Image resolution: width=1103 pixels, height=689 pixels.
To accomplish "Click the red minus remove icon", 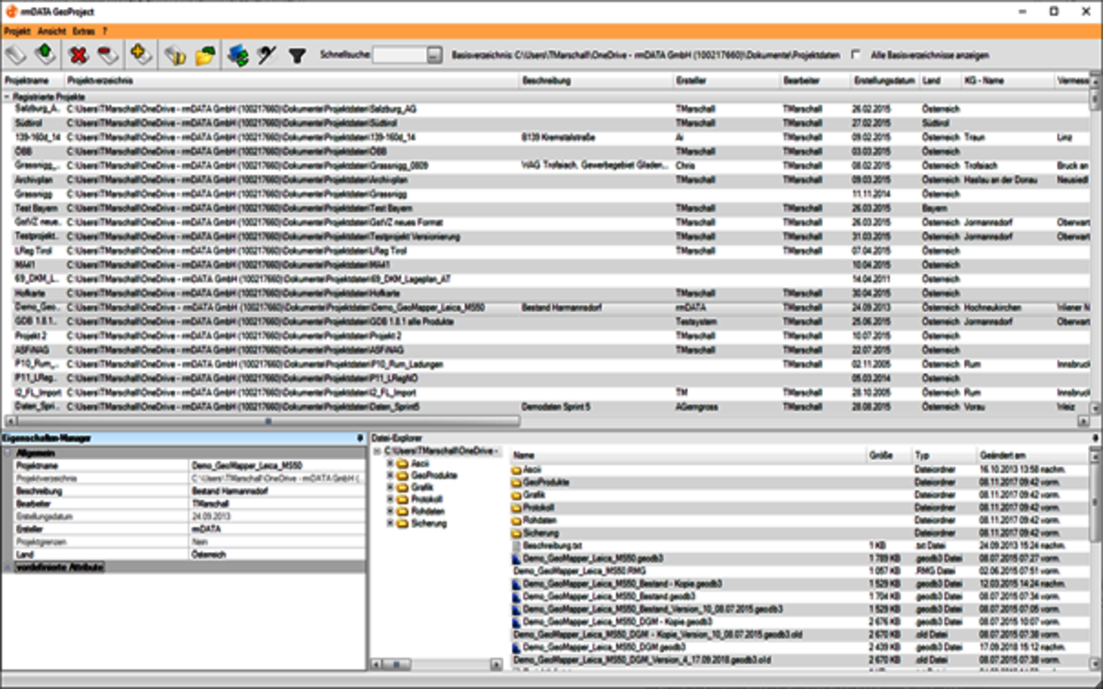I will pos(108,54).
